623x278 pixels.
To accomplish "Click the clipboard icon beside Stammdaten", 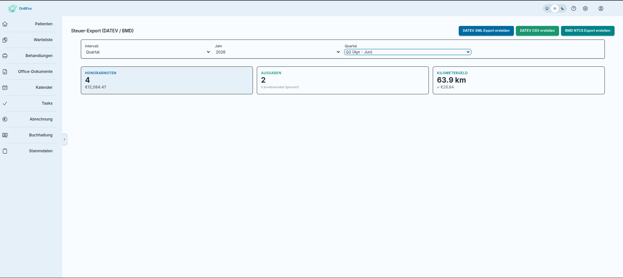I will (5, 151).
